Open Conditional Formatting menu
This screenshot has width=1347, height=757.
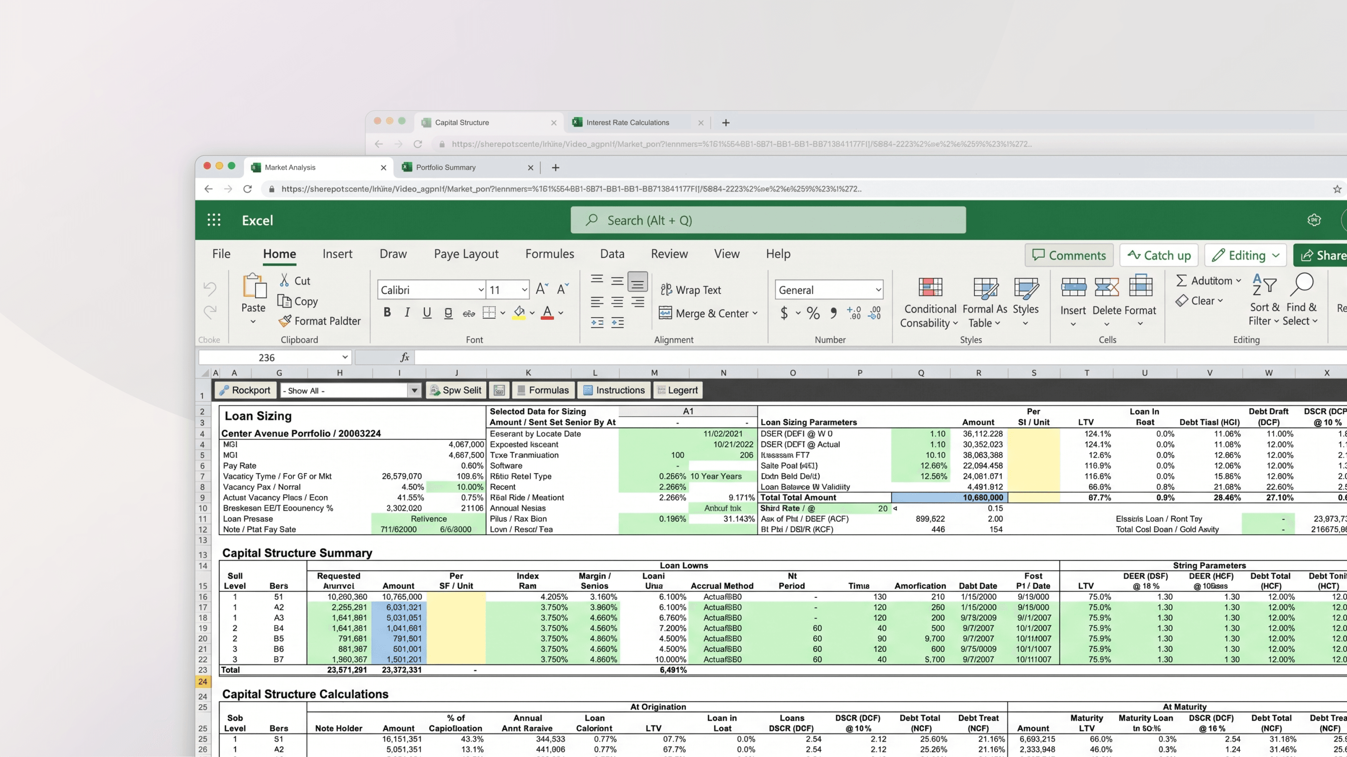point(930,302)
